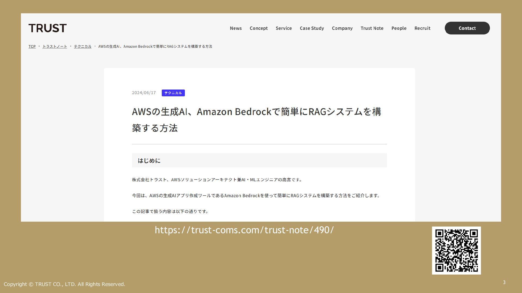
Task: Open Trust Note in navigation
Action: point(372,28)
